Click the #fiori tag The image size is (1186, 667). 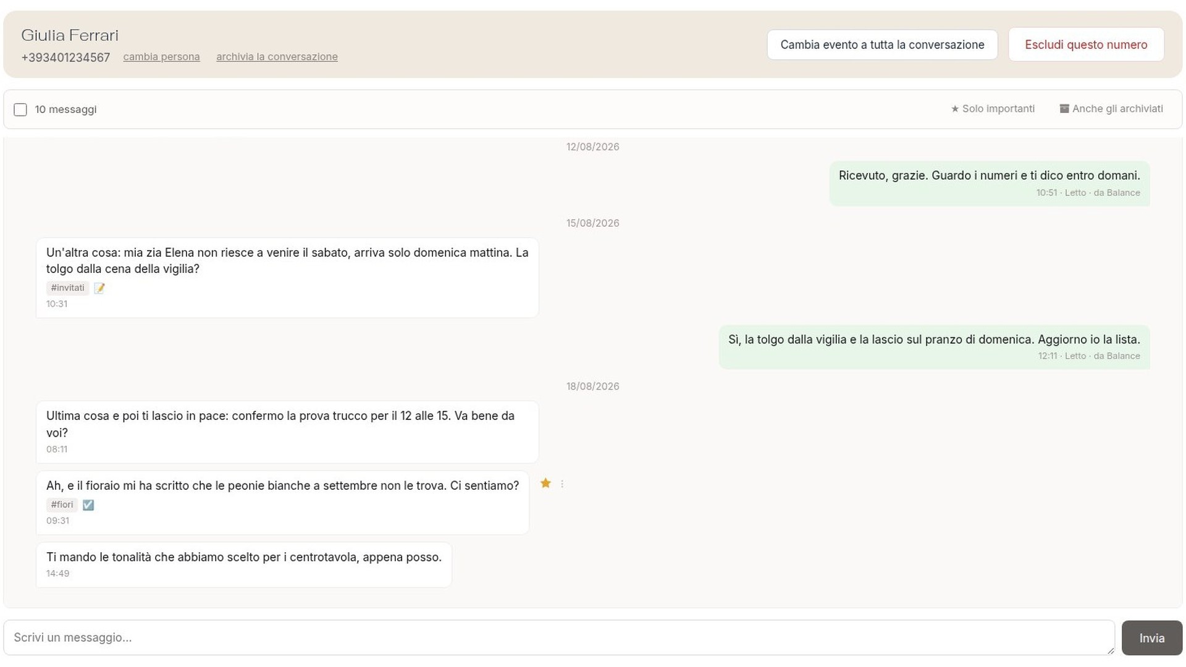click(x=62, y=505)
